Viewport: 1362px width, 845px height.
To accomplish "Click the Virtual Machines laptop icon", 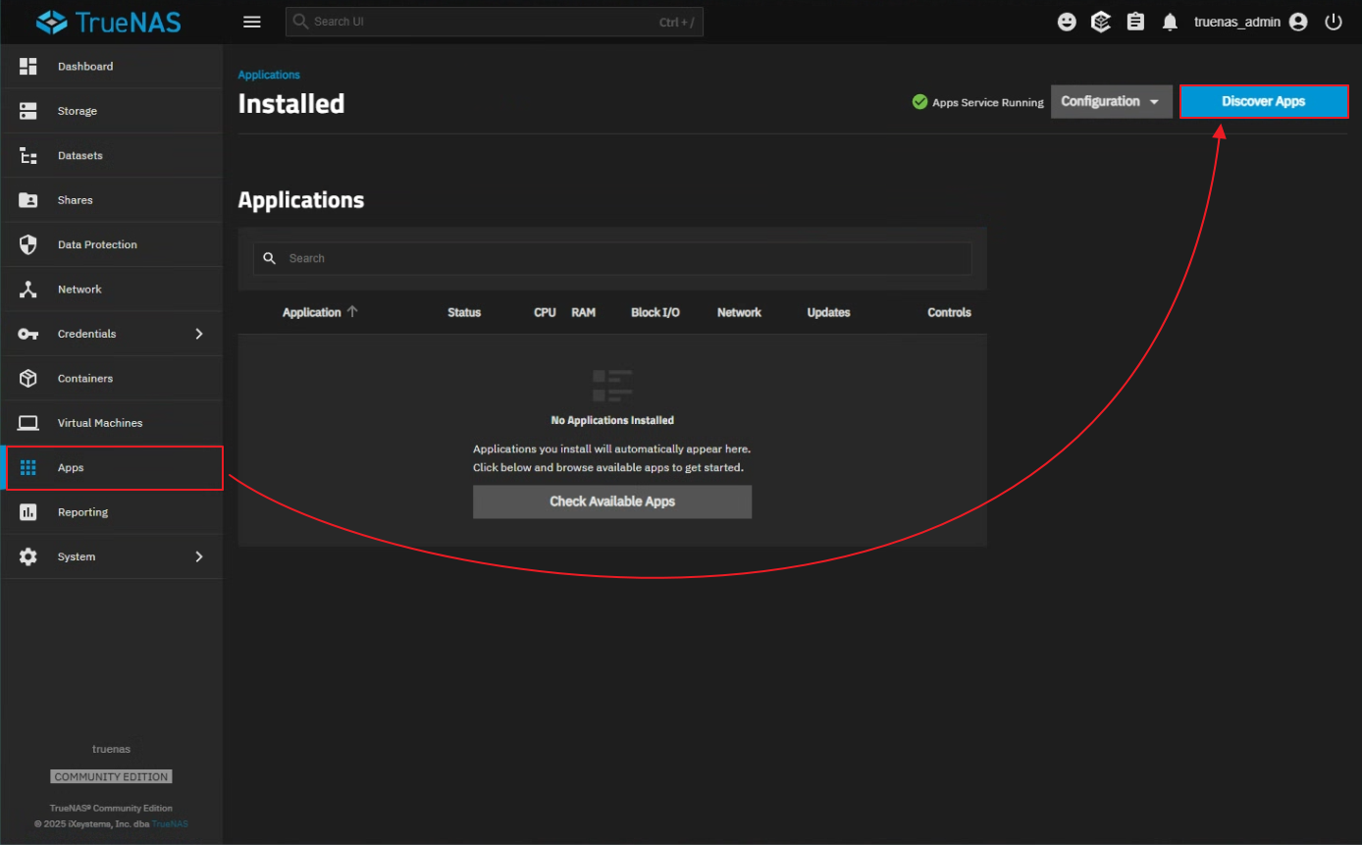I will coord(28,423).
